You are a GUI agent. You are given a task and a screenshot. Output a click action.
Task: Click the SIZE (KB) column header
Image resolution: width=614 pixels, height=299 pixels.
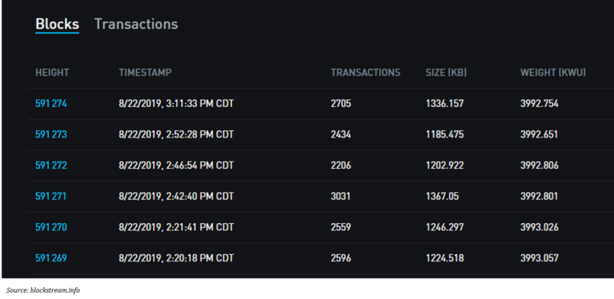[x=446, y=73]
